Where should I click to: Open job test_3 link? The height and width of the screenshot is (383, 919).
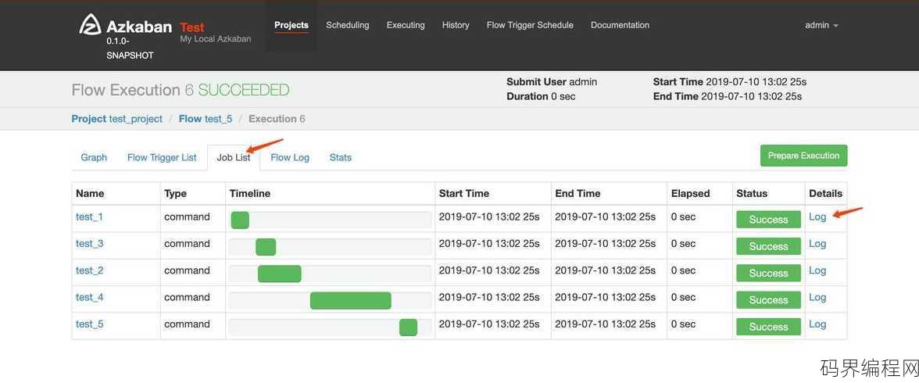point(89,244)
